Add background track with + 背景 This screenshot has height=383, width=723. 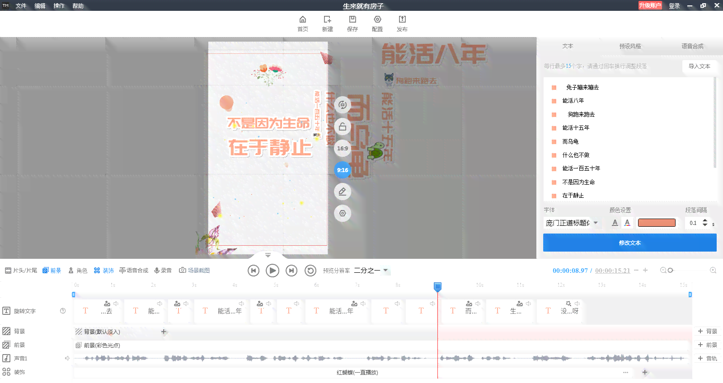click(707, 331)
